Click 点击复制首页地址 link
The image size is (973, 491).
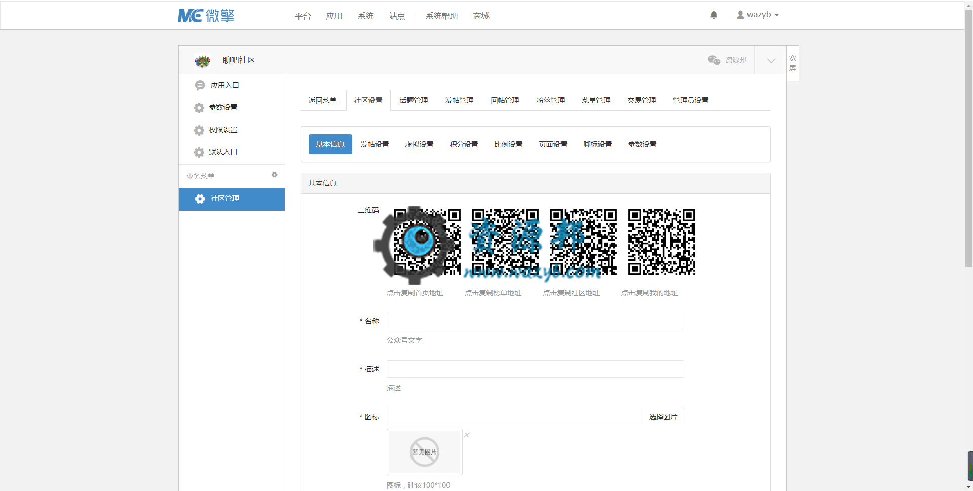(x=415, y=293)
